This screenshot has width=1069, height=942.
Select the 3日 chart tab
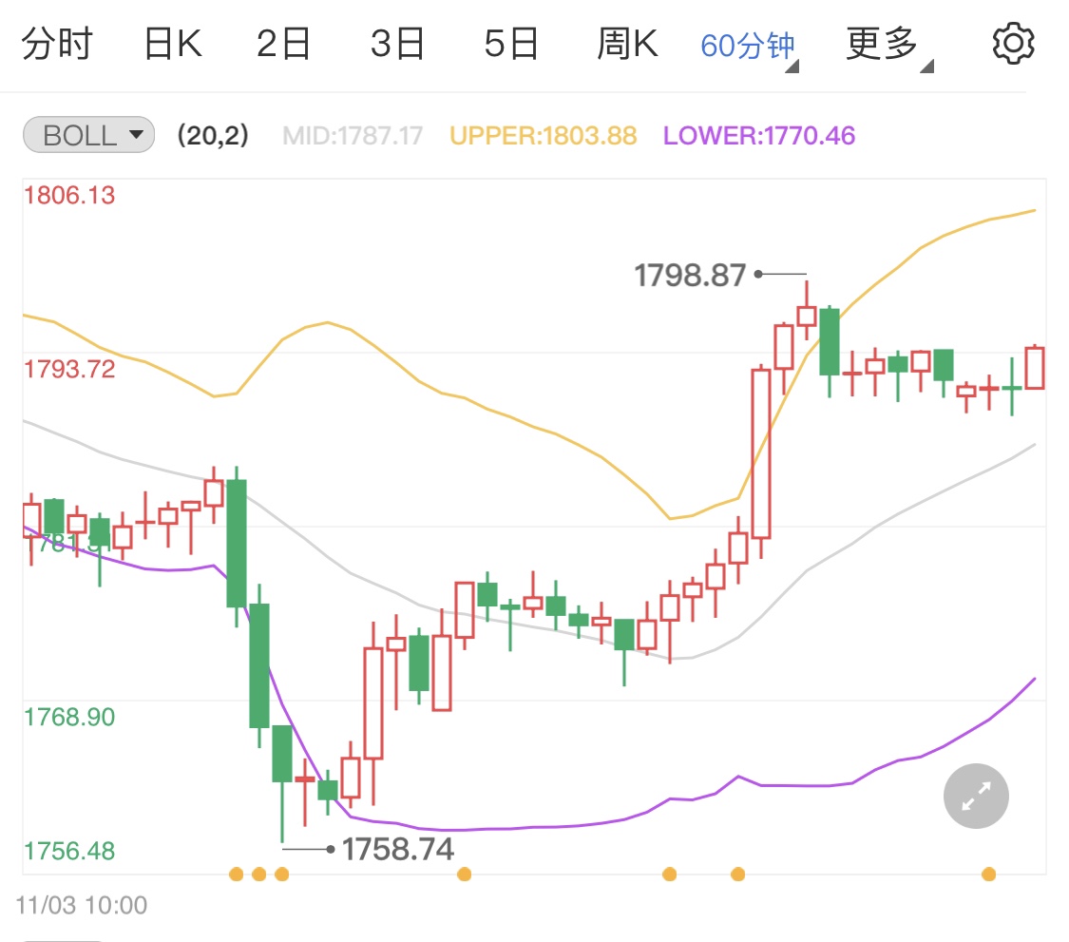[397, 45]
